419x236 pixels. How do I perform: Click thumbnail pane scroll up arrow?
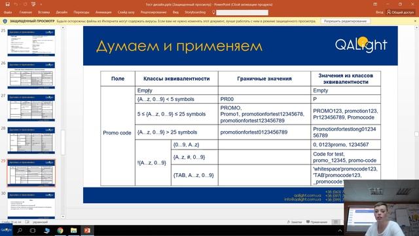point(63,28)
